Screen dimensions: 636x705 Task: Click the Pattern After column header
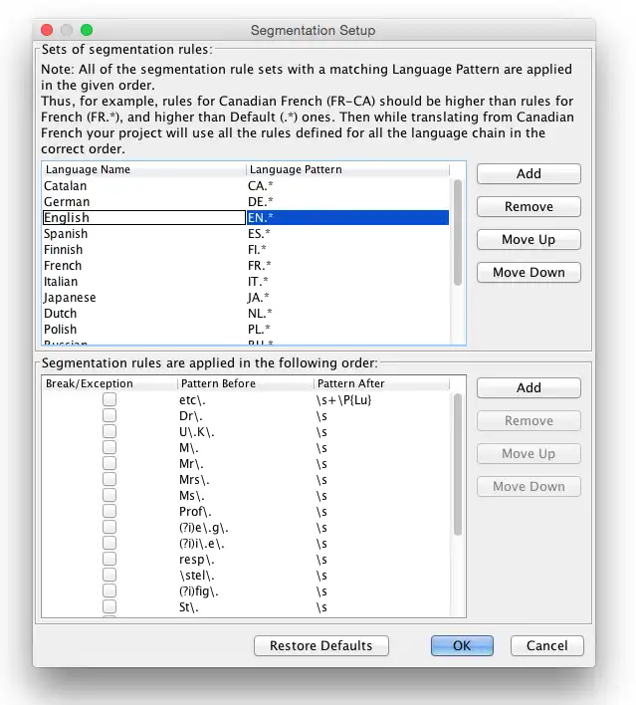click(x=381, y=383)
